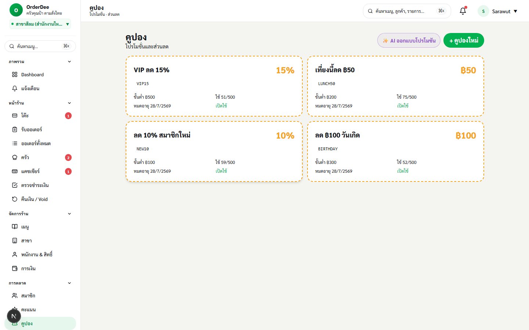Image resolution: width=529 pixels, height=330 pixels.
Task: Click the ขั้นต่ำ ฿300 minimum text
Action: pos(326,162)
